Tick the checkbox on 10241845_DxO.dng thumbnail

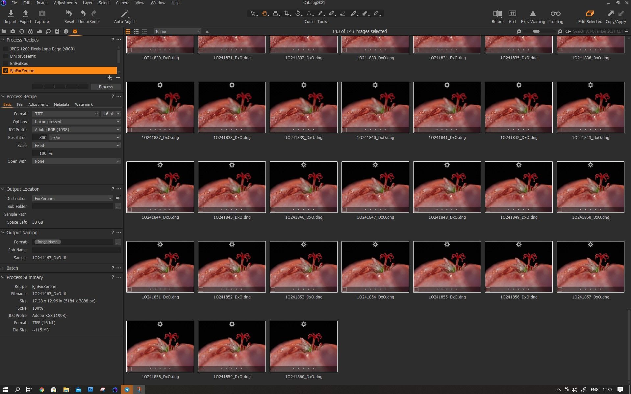tap(201, 210)
